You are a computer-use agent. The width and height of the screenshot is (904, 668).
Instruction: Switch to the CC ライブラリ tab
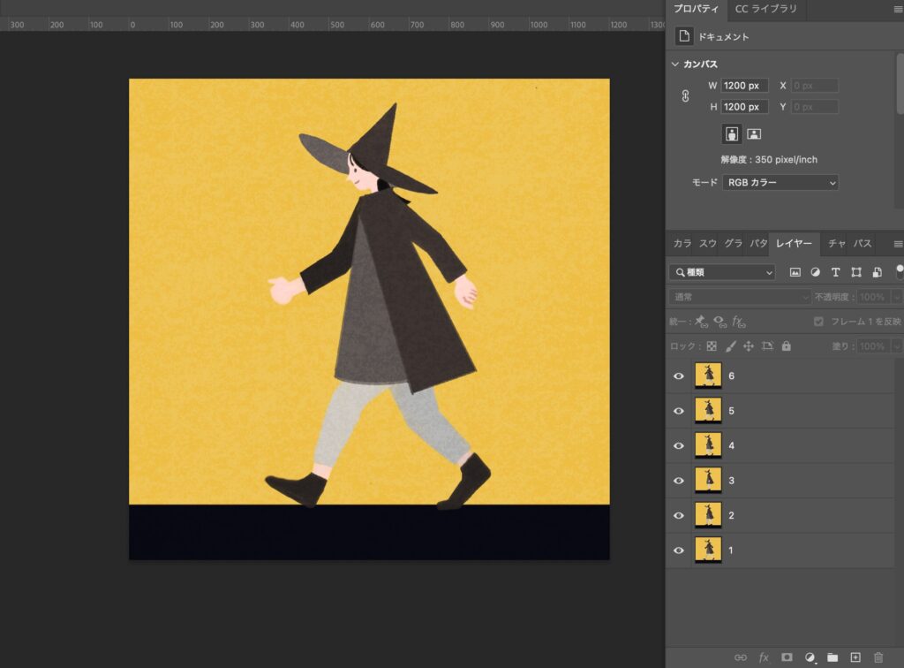(765, 9)
